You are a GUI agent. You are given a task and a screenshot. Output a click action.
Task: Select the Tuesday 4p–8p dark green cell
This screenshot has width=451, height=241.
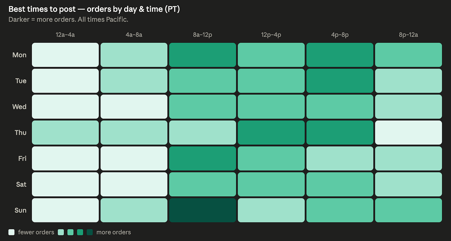(x=340, y=81)
